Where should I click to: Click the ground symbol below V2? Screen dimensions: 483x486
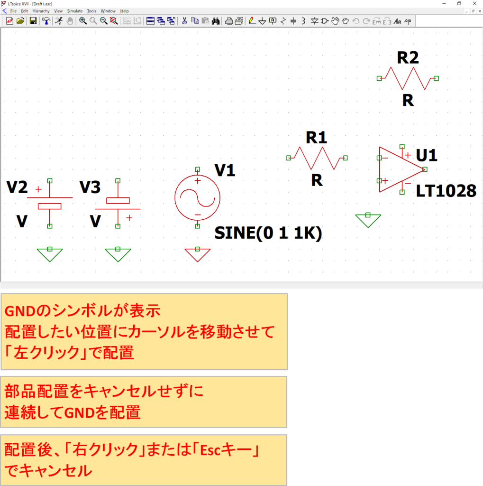[50, 254]
